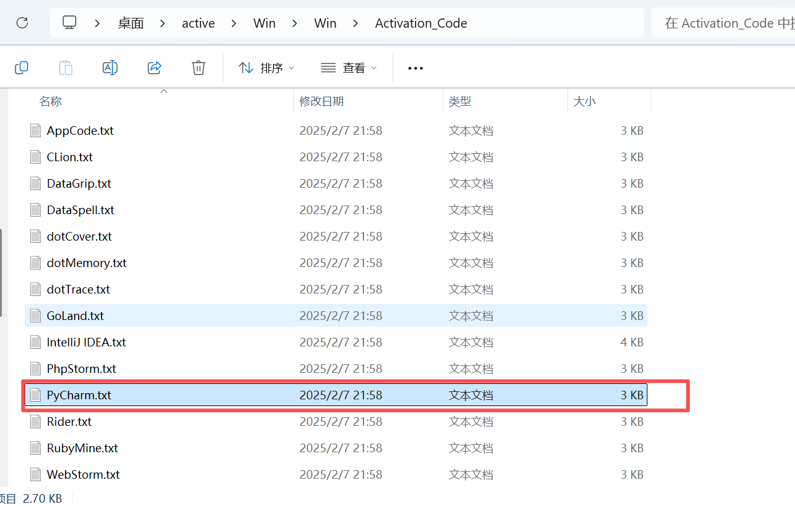Open the 查看 view dropdown
Viewport: 795px width, 507px height.
click(x=349, y=68)
